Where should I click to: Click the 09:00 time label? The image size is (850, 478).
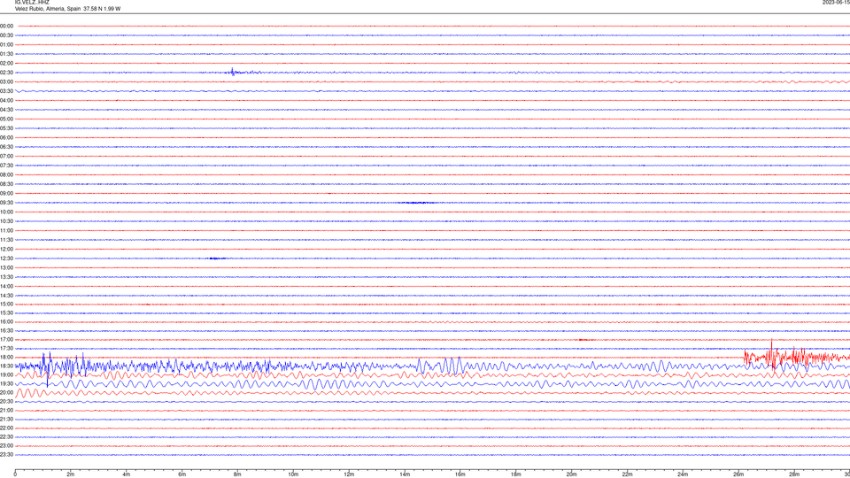click(6, 194)
